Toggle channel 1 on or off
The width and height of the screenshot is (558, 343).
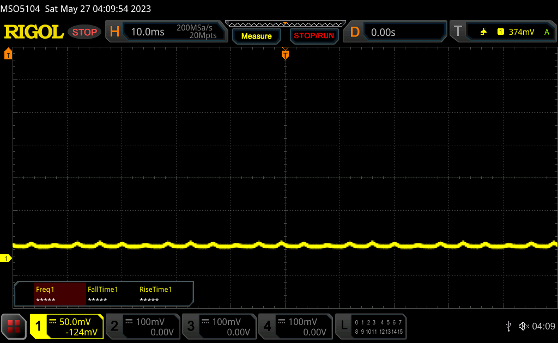(x=66, y=327)
